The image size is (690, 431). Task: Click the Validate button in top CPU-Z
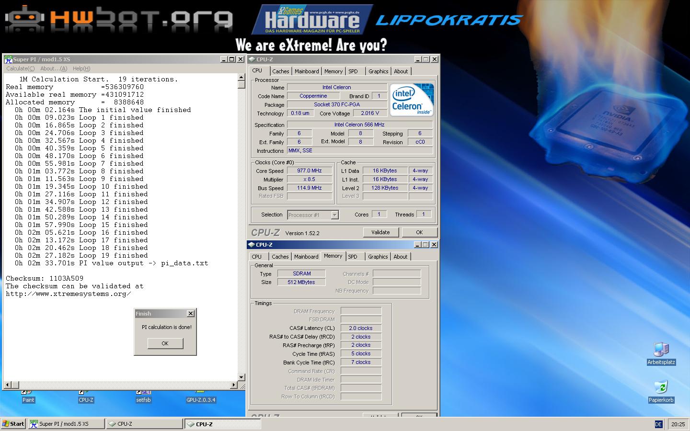[x=380, y=232]
